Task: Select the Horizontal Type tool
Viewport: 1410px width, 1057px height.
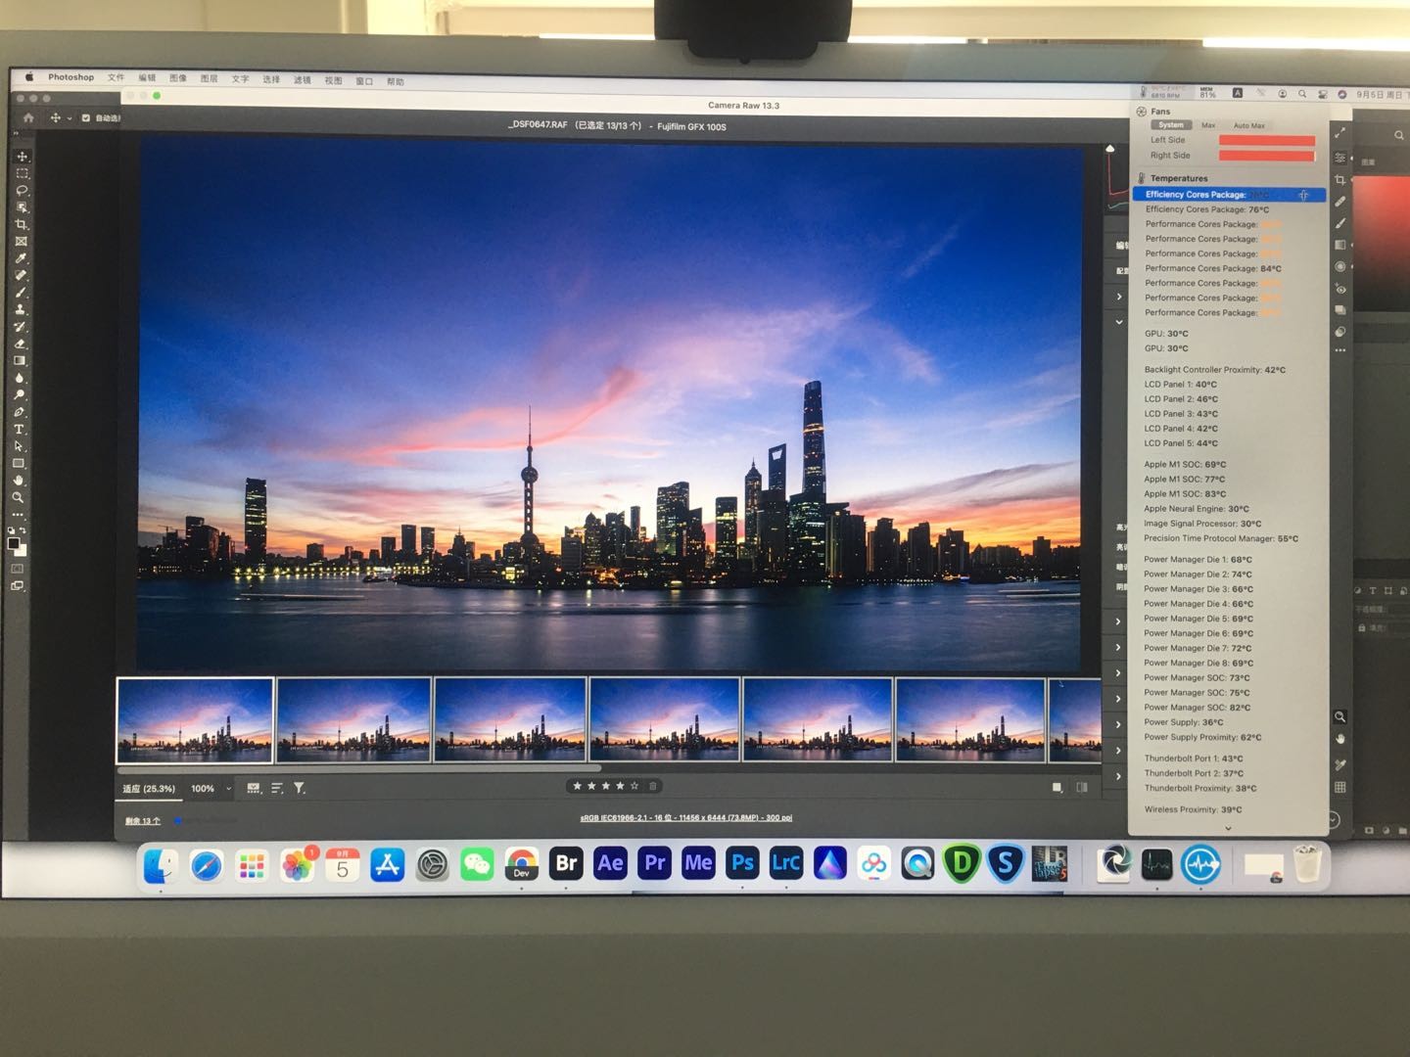Action: pyautogui.click(x=20, y=429)
